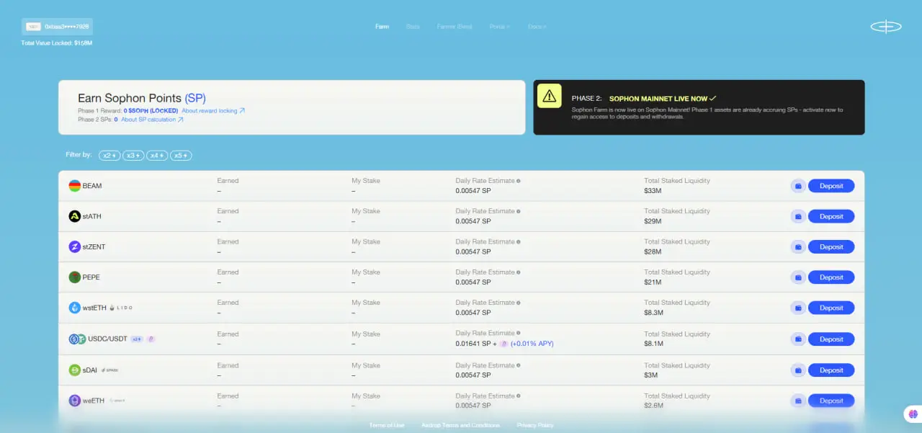This screenshot has height=433, width=922.
Task: Click BEAM's Daily Rate Estimate info icon
Action: coord(519,181)
